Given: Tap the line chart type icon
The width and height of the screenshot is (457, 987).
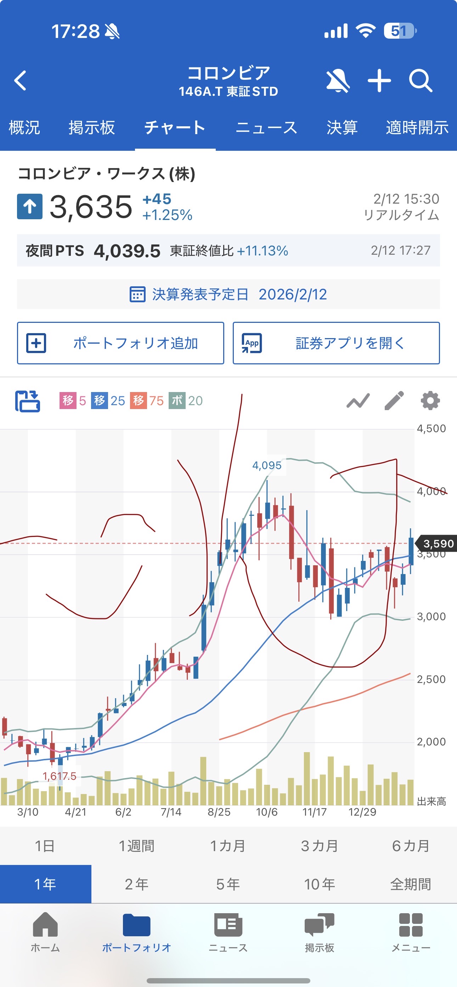Looking at the screenshot, I should pyautogui.click(x=358, y=401).
